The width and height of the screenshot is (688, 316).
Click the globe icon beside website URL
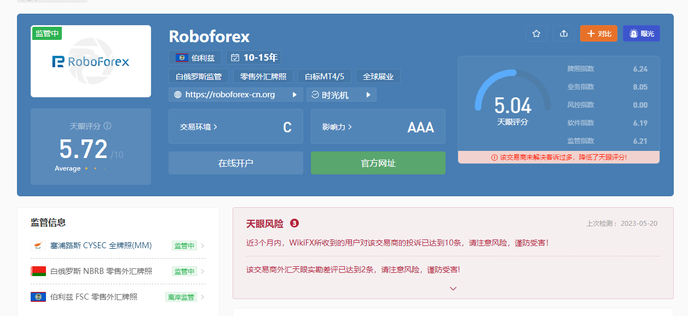[177, 95]
